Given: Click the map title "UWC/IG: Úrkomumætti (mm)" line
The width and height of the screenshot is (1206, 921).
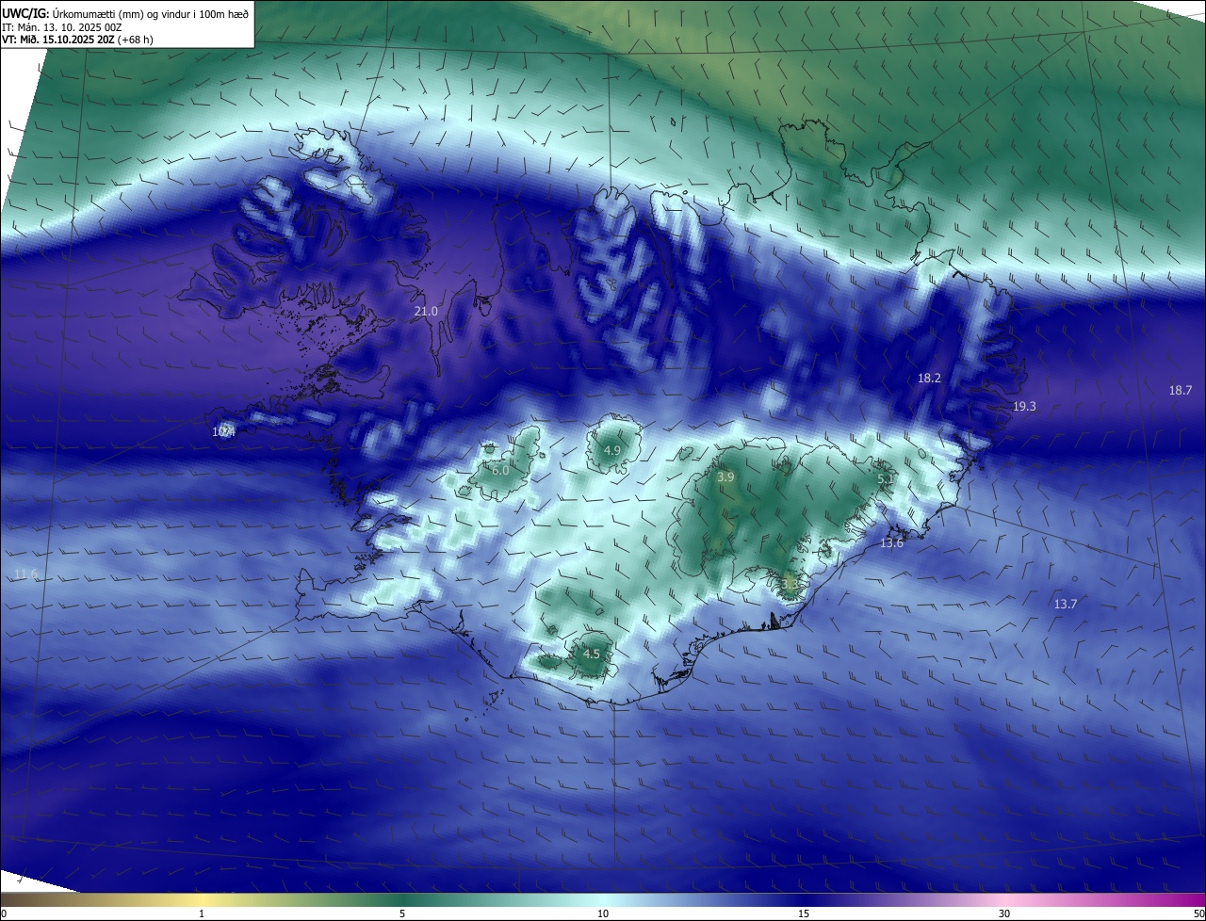Looking at the screenshot, I should [x=125, y=12].
